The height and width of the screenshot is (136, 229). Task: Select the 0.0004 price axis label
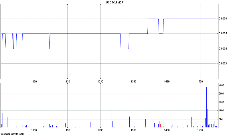(223, 49)
